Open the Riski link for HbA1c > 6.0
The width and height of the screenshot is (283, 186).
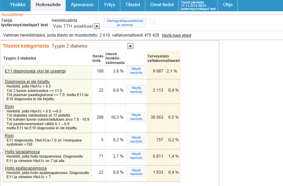pos(9,107)
